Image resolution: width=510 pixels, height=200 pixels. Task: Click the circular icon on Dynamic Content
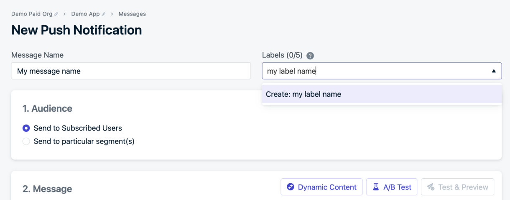291,187
